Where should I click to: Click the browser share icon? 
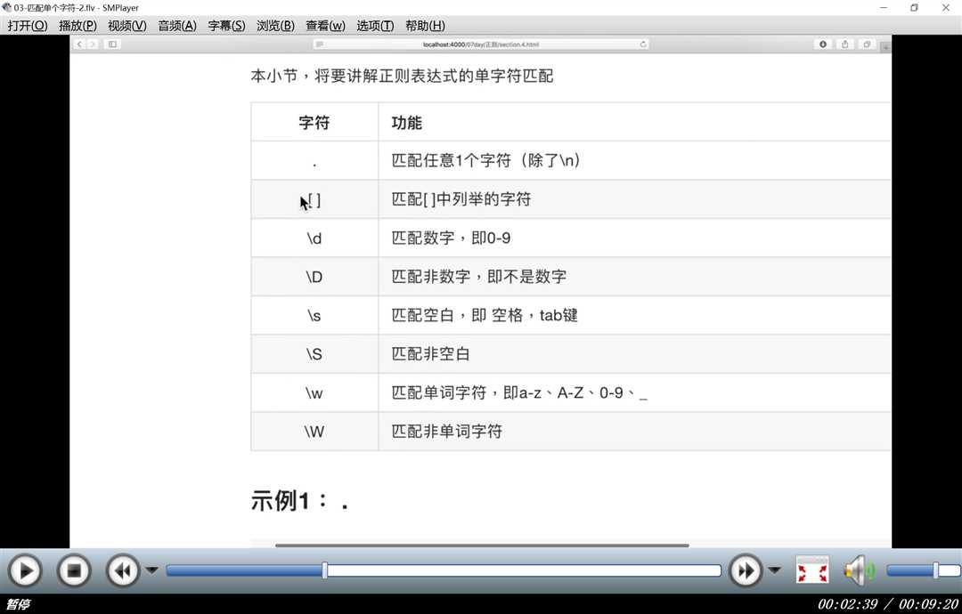pyautogui.click(x=844, y=44)
